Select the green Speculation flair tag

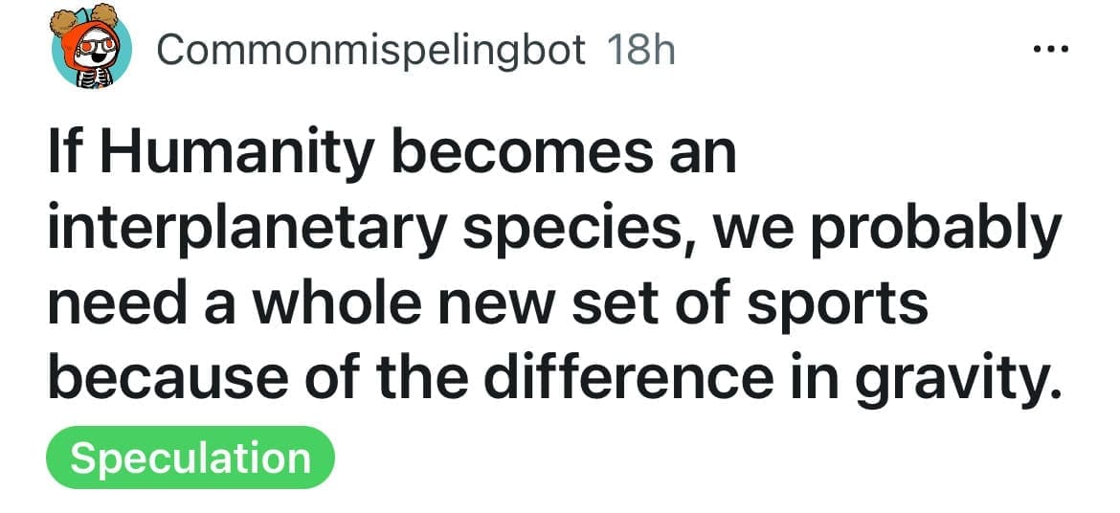pyautogui.click(x=190, y=457)
